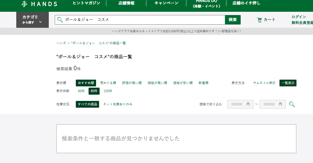Sort results by 評価が高い順

point(132,83)
